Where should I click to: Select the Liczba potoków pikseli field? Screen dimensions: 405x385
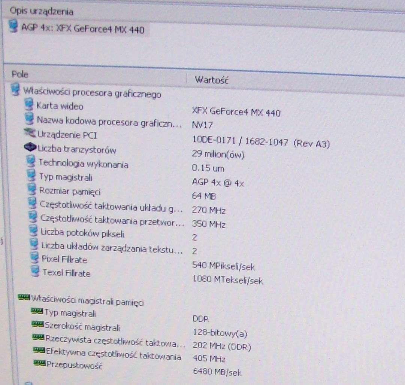(x=82, y=233)
